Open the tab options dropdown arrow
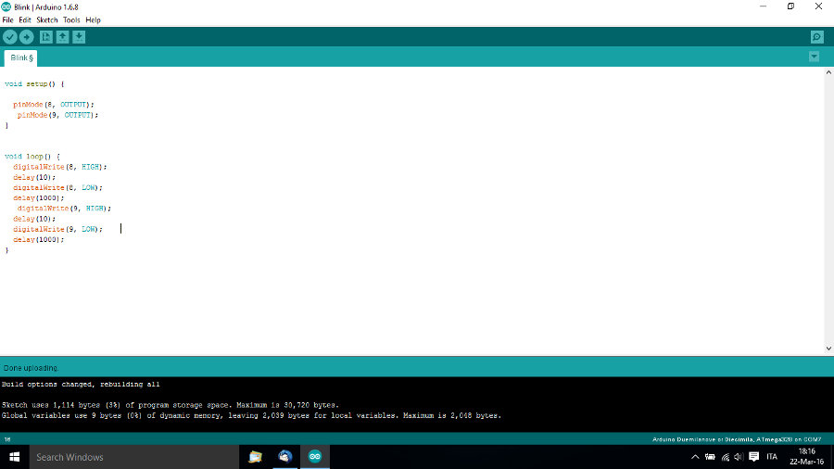834x469 pixels. point(814,57)
